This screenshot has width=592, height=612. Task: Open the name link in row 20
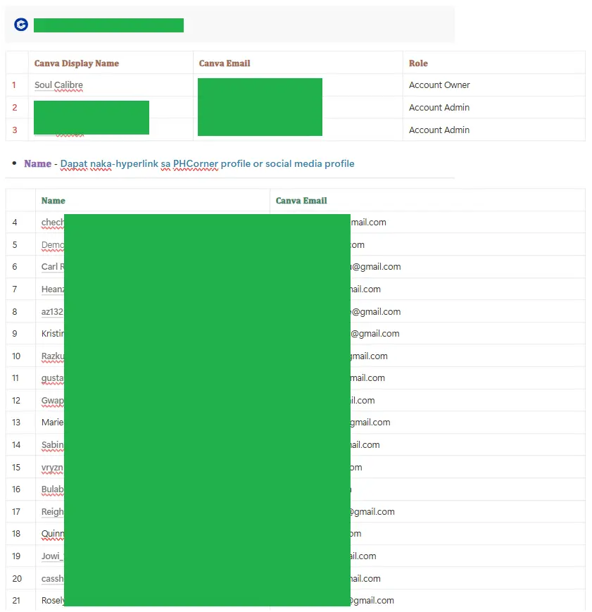53,579
